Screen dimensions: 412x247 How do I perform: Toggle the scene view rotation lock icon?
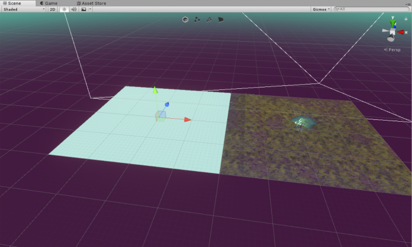pos(406,19)
